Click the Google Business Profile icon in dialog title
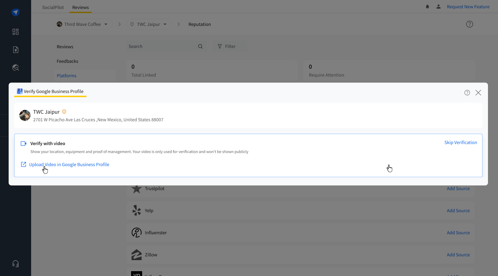 (x=20, y=91)
